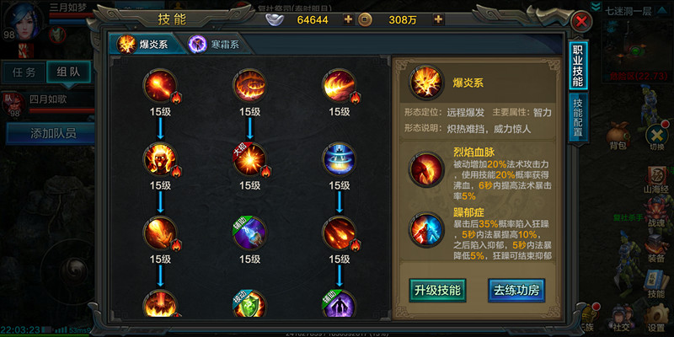Image resolution: width=674 pixels, height=337 pixels.
Task: Open the 技能配置 side tab
Action: [x=579, y=116]
